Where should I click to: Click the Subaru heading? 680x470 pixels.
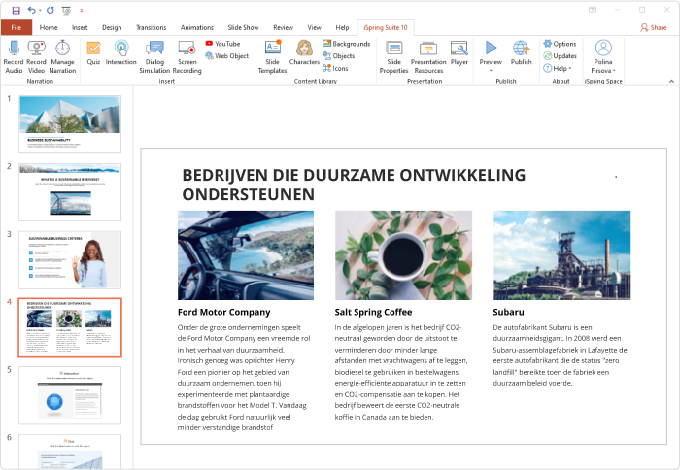[x=508, y=312]
